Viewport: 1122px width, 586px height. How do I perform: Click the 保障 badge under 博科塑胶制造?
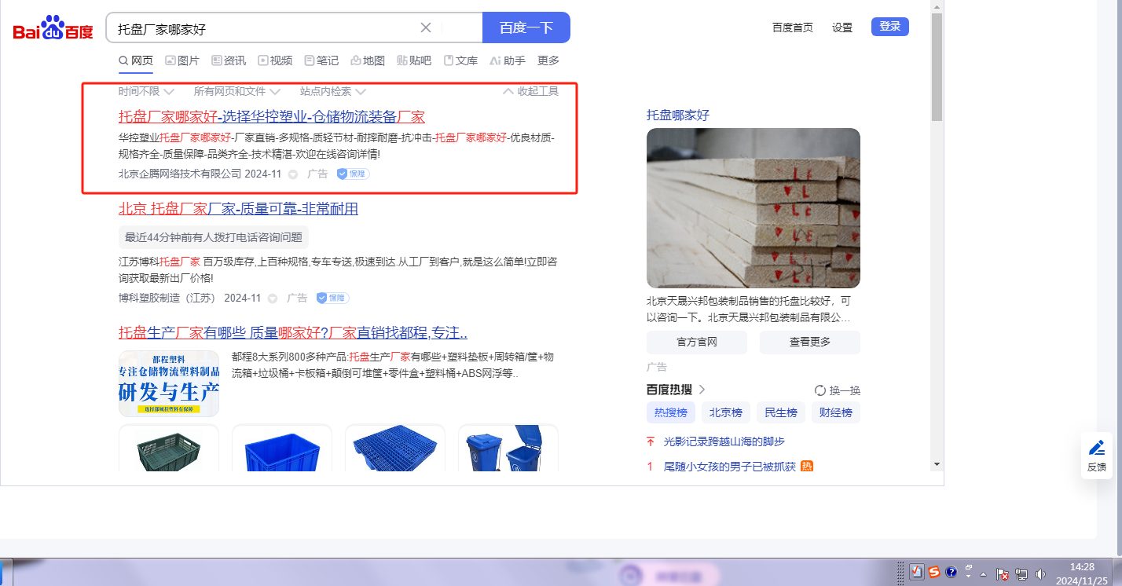pyautogui.click(x=332, y=298)
